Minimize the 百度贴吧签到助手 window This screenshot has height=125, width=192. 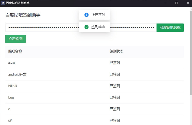click(x=165, y=3)
